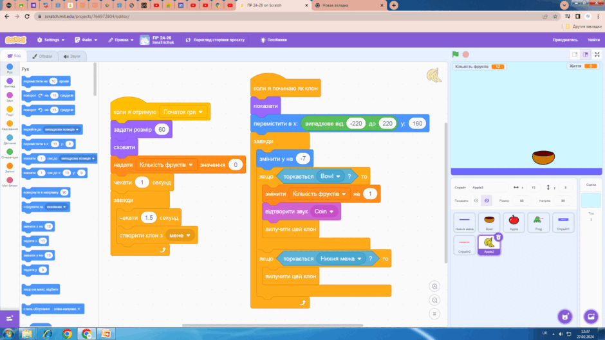Hide the sprite using crossed eye icon

pyautogui.click(x=487, y=201)
